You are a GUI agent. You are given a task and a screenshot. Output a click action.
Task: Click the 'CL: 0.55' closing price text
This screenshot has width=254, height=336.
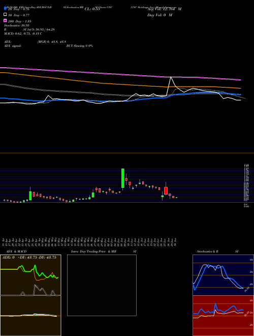[x=92, y=9]
